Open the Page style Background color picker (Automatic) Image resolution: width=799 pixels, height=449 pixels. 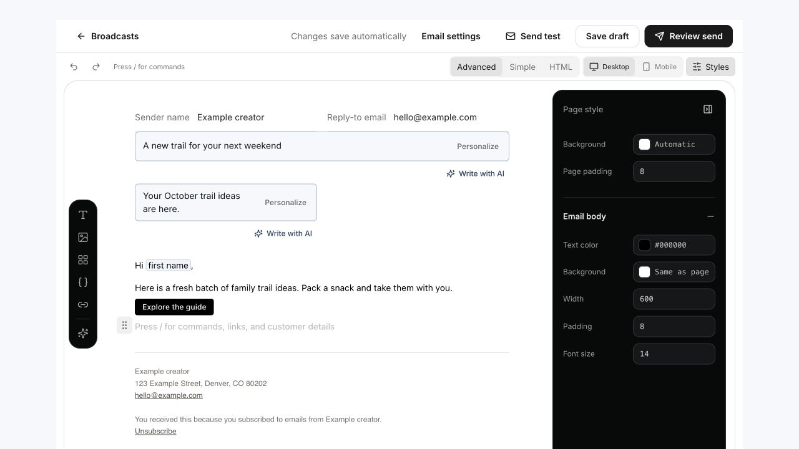click(x=674, y=144)
